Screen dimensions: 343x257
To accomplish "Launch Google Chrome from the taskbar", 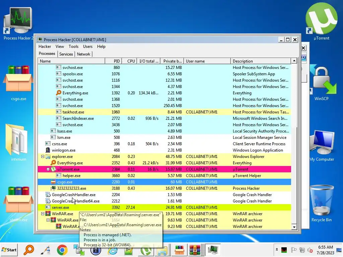I will tap(62, 250).
